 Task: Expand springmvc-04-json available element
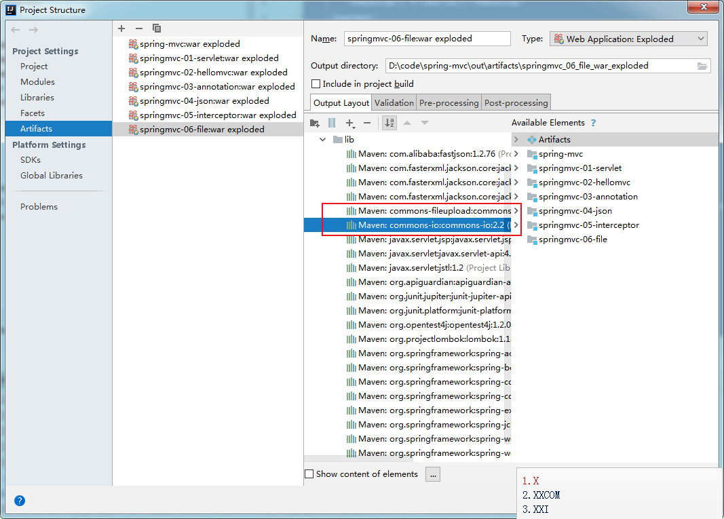516,211
